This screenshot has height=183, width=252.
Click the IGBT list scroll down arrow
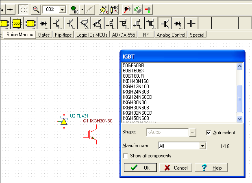tap(239, 119)
